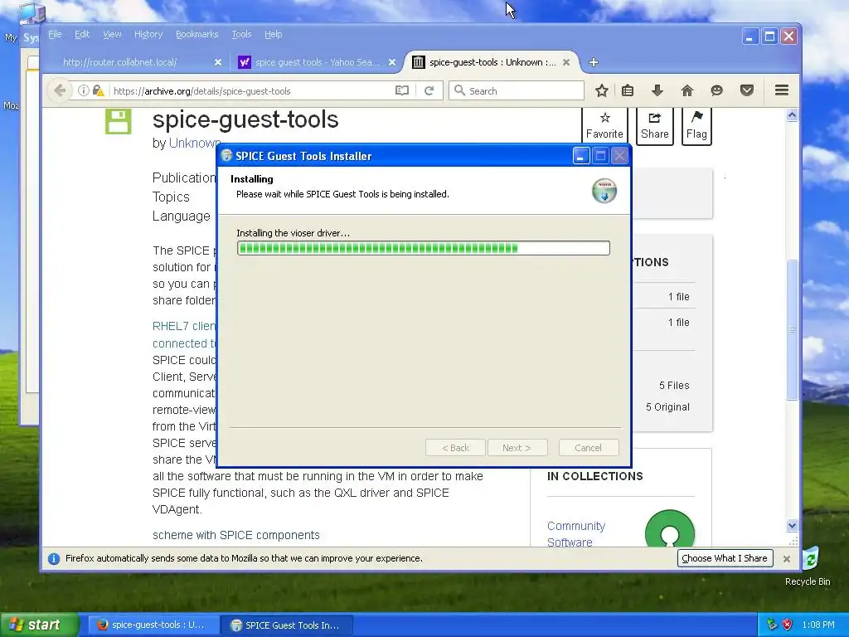Click the RHEL7 client link text
This screenshot has height=637, width=849.
184,326
